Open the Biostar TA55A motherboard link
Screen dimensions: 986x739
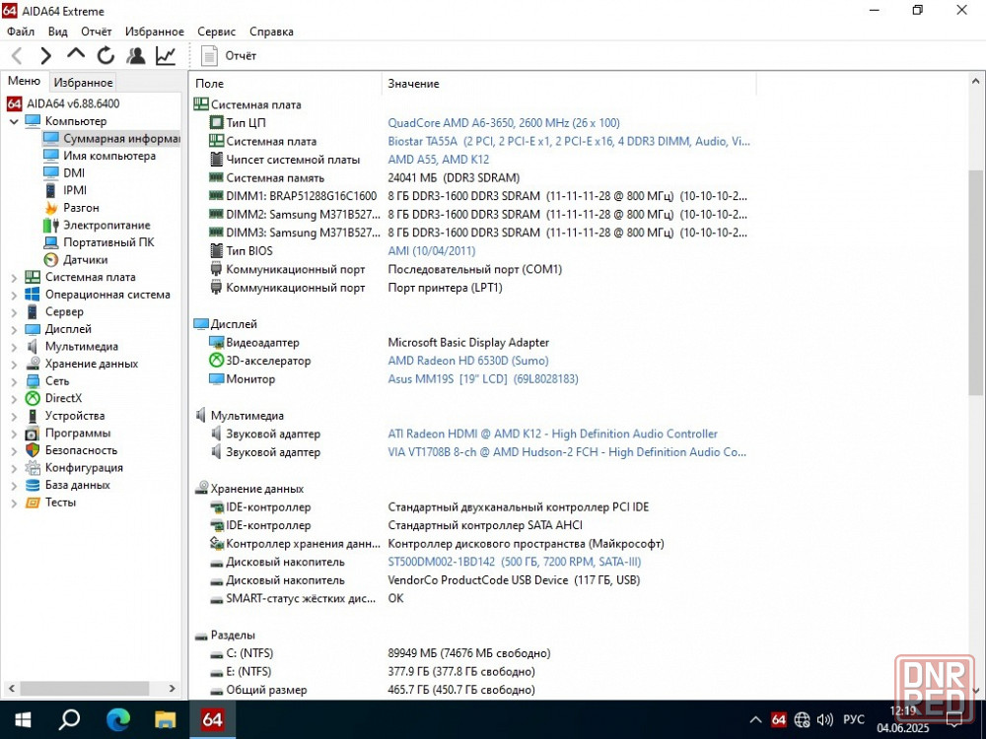tap(569, 141)
